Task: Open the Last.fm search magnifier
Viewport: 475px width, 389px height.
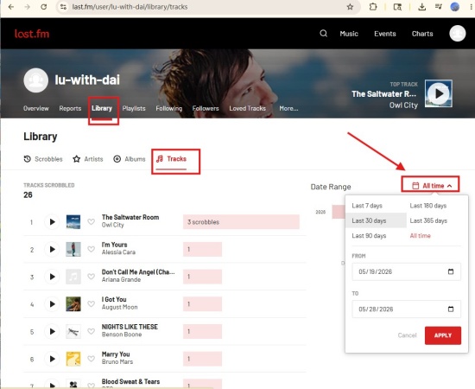Action: pyautogui.click(x=323, y=34)
